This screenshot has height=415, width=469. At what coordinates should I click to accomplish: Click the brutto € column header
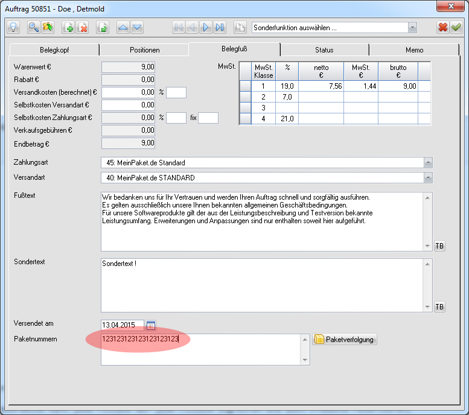click(x=398, y=71)
